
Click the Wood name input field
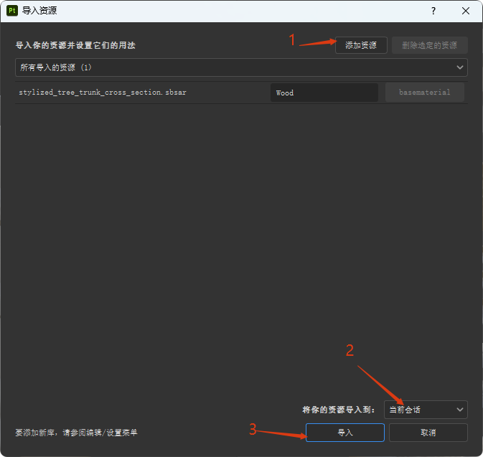[x=324, y=93]
